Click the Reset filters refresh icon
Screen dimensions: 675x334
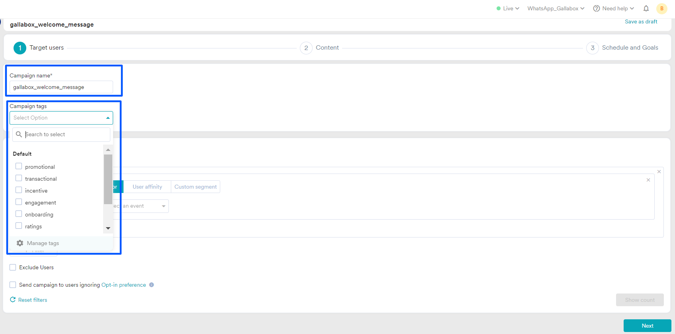[13, 300]
